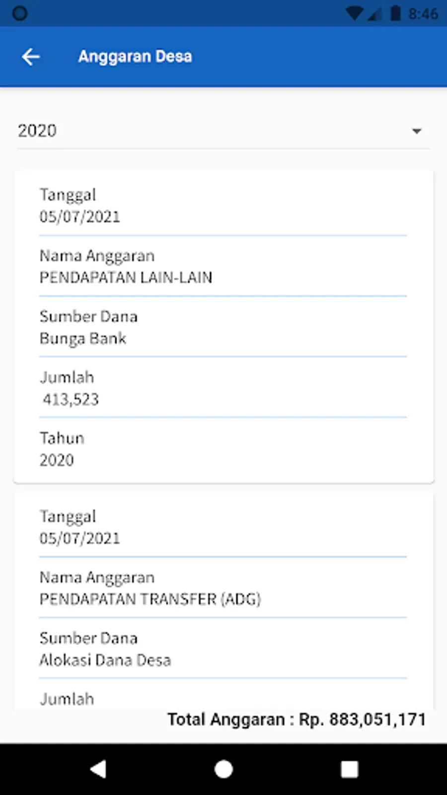Tap the battery status icon

click(395, 13)
